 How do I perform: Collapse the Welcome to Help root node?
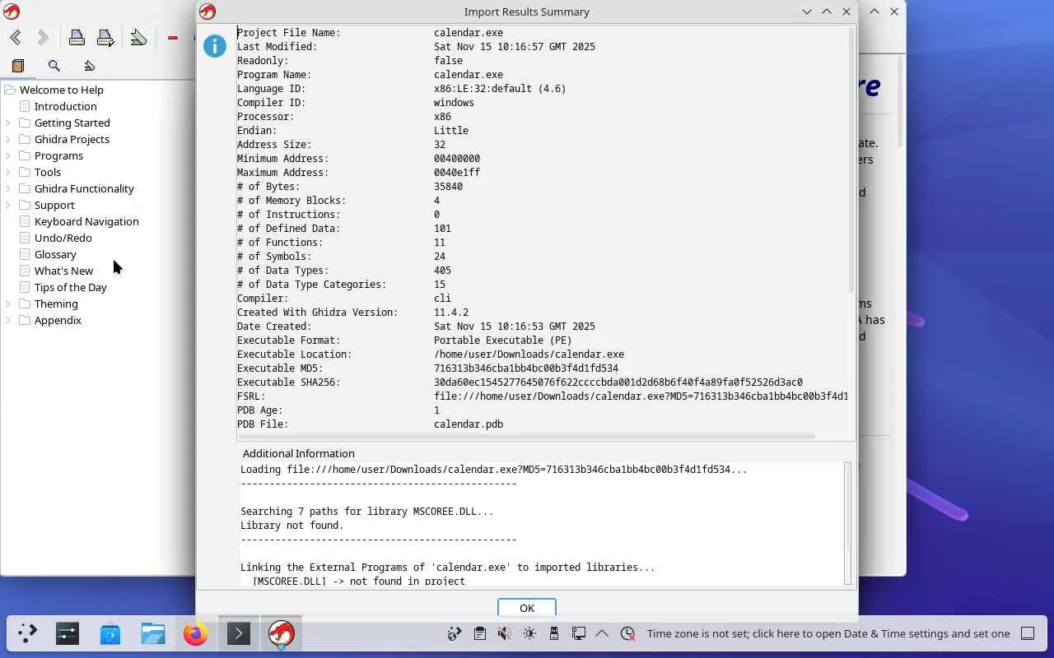coord(10,90)
